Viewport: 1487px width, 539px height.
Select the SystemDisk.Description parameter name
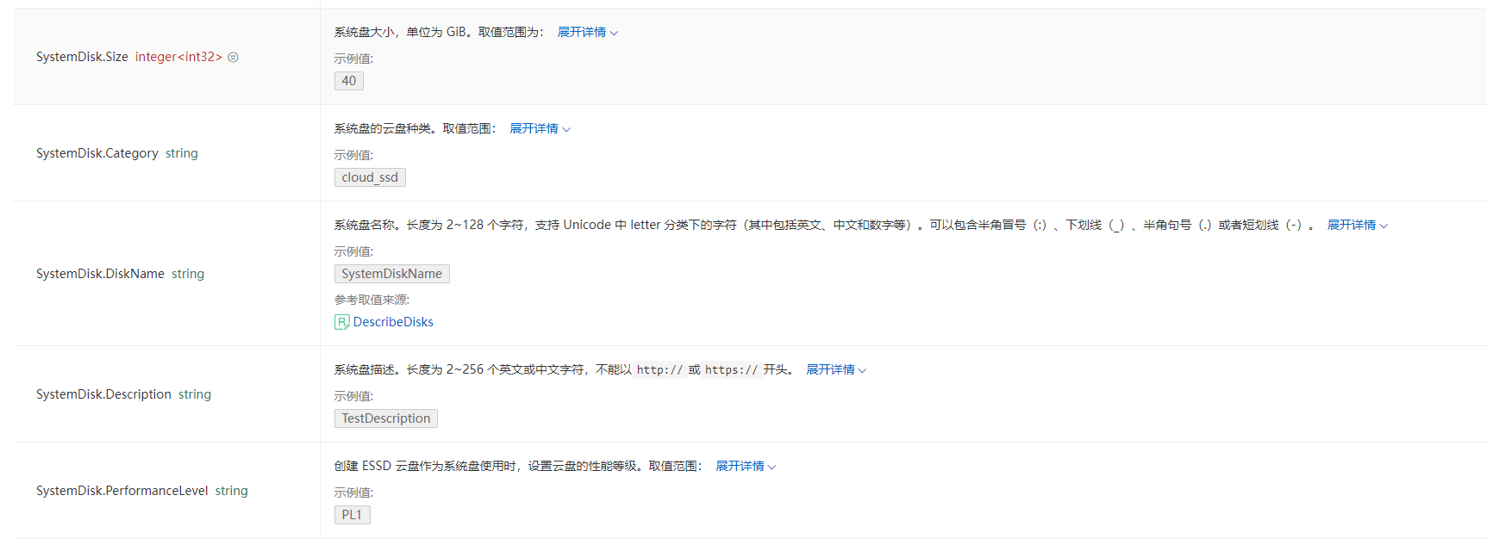coord(103,394)
